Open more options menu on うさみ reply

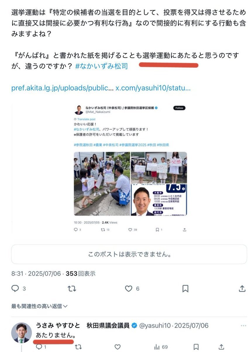tap(243, 326)
